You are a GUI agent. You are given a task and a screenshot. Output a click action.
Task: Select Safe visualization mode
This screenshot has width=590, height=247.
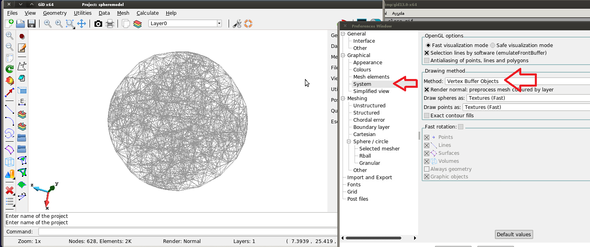[x=493, y=45]
